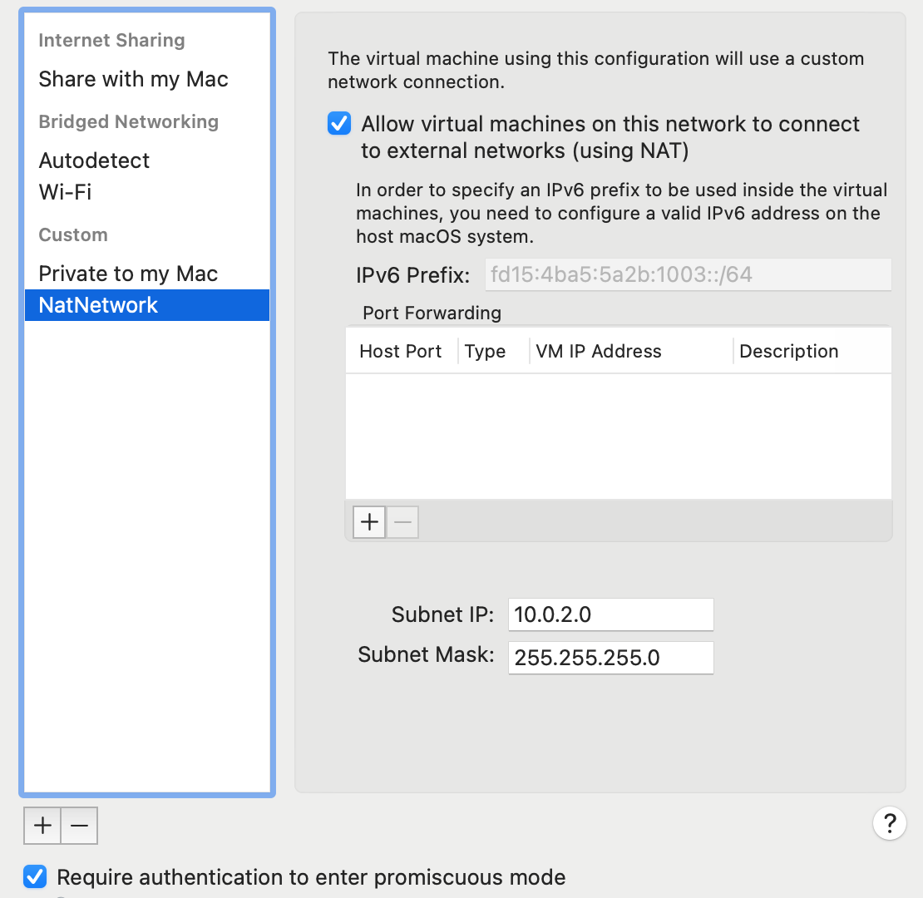The image size is (923, 898).
Task: Disable the allow NAT external networks checkbox
Action: tap(339, 124)
